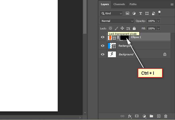Click the Opacity label

[141, 21]
